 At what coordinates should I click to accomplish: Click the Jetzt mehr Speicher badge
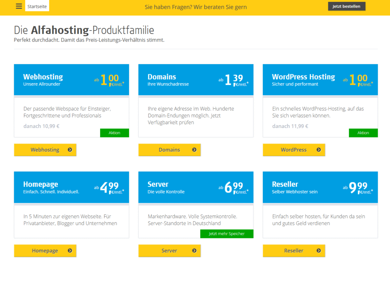point(227,234)
